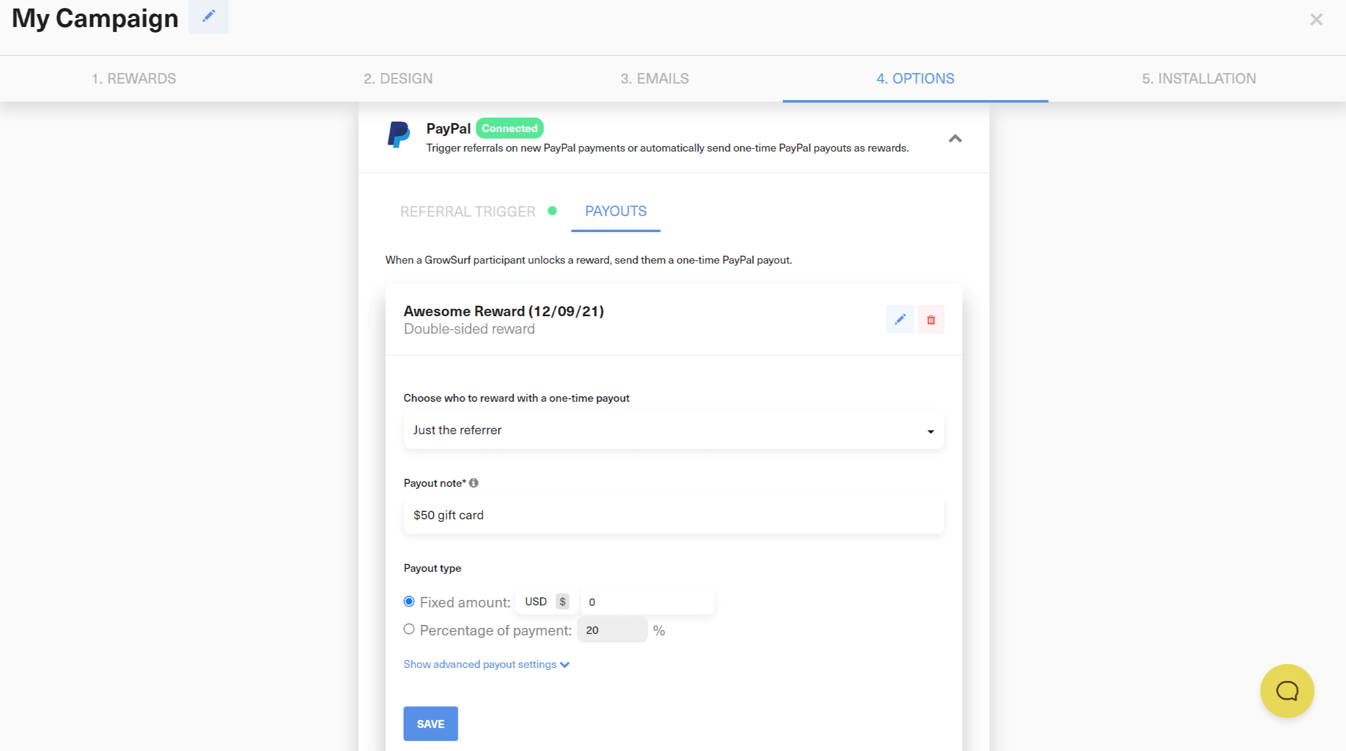1346x751 pixels.
Task: Save the payout settings
Action: (430, 723)
